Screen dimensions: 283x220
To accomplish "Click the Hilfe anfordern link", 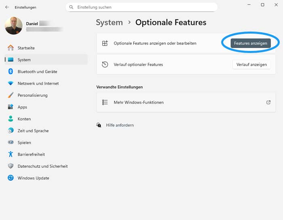I will [120, 125].
